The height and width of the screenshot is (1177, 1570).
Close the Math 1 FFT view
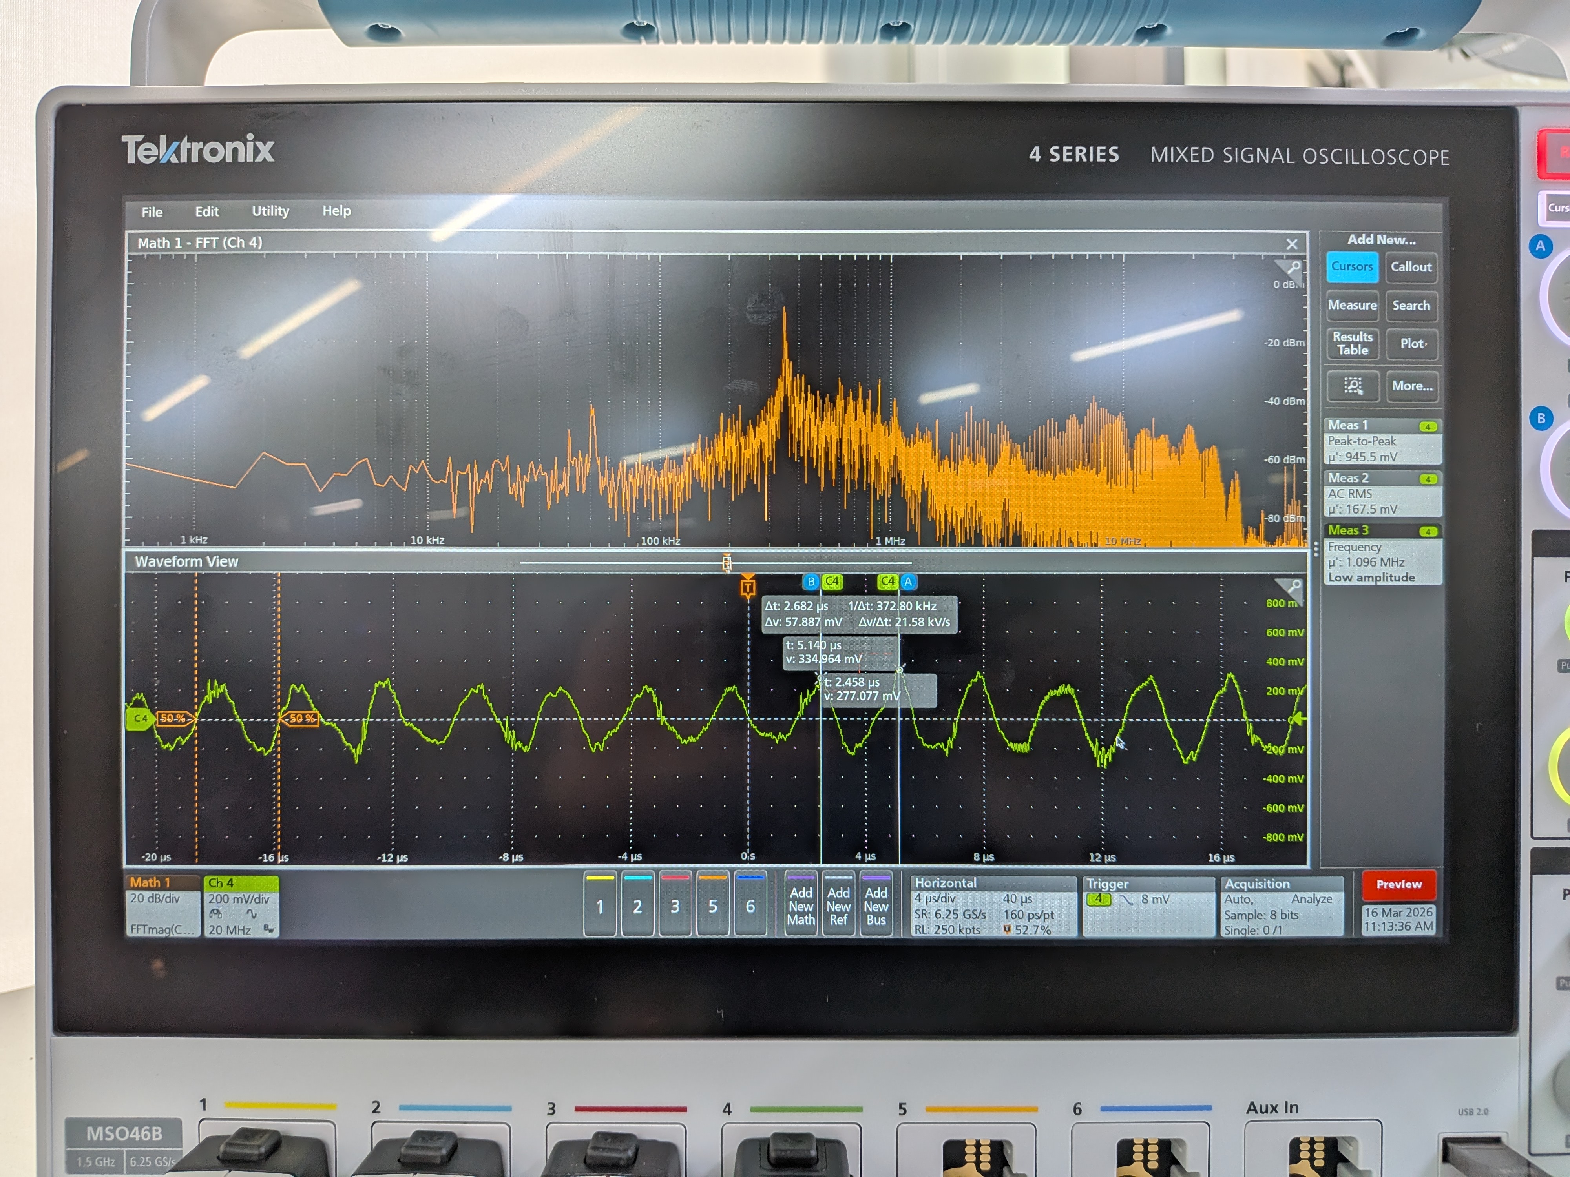click(x=1292, y=244)
